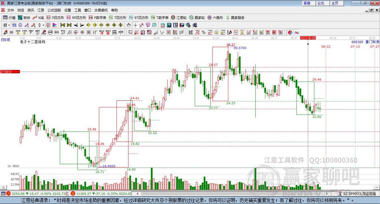Click the SZ399001 深证成指 status entry

pyautogui.click(x=359, y=194)
